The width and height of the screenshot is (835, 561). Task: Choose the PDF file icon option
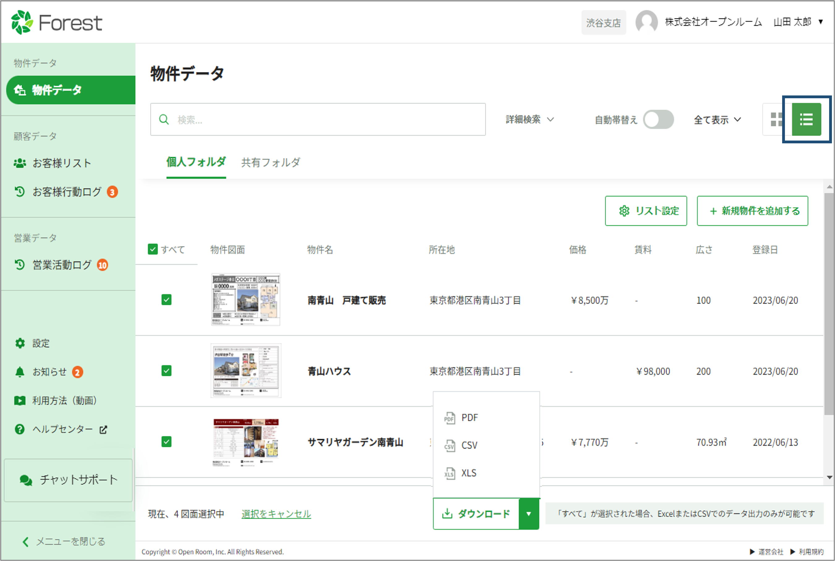450,418
